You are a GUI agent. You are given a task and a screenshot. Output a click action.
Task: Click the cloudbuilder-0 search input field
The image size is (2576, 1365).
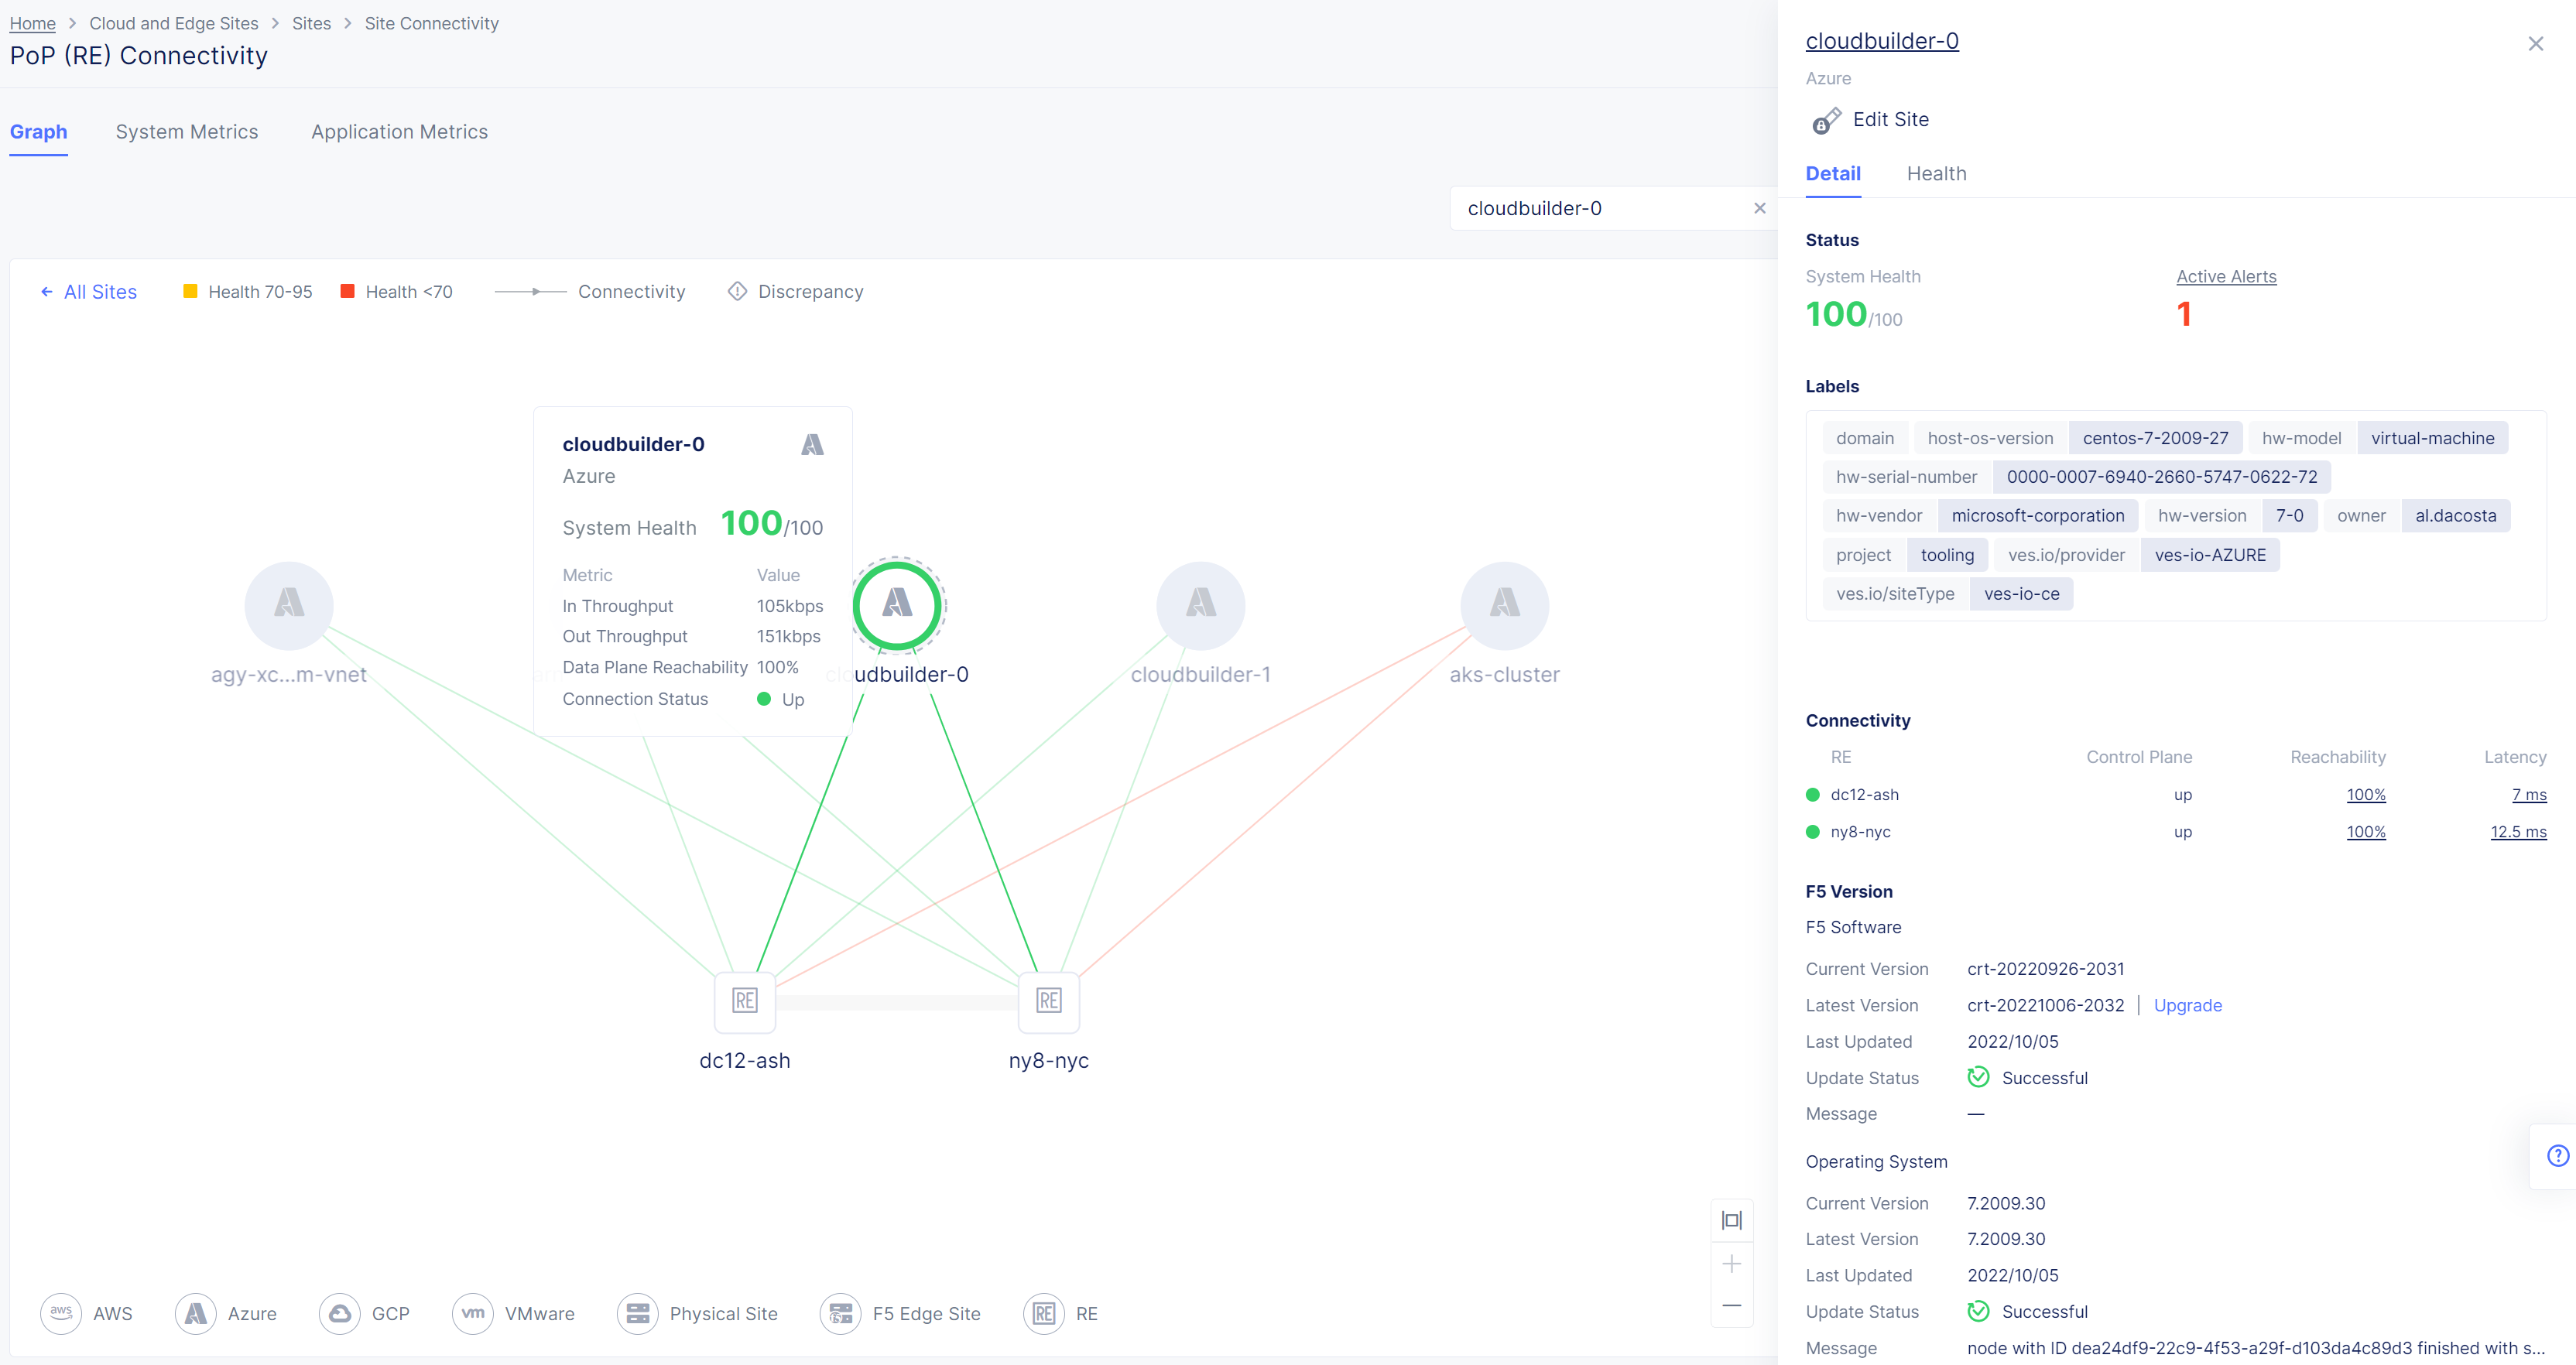1600,208
